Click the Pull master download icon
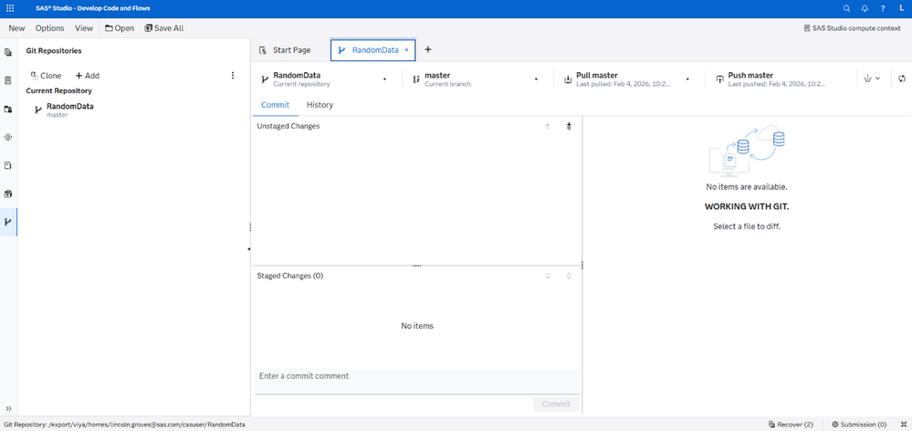912x431 pixels. coord(568,79)
